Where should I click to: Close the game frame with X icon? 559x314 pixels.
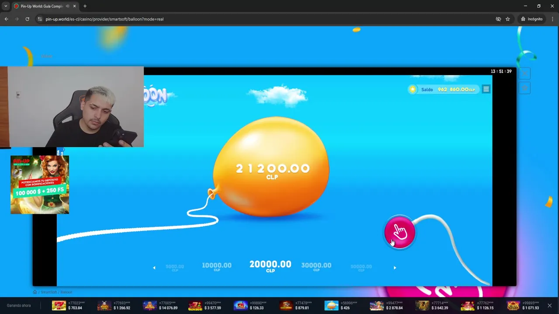[x=525, y=73]
